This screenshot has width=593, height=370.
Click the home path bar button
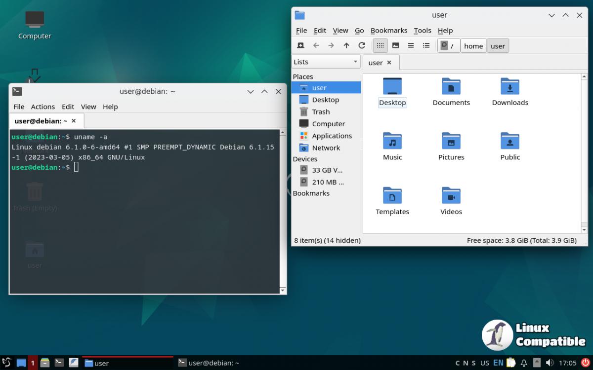pos(473,46)
